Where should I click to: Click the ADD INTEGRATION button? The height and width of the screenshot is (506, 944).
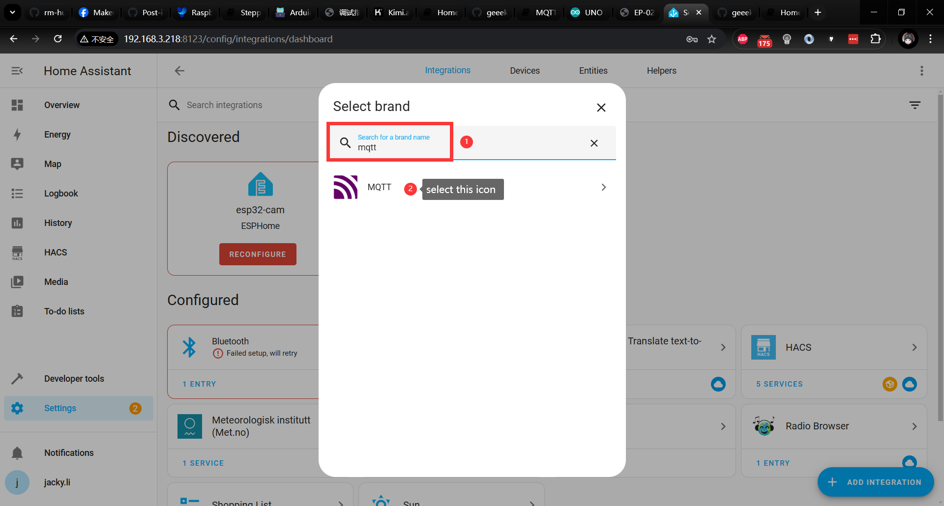[x=876, y=482]
